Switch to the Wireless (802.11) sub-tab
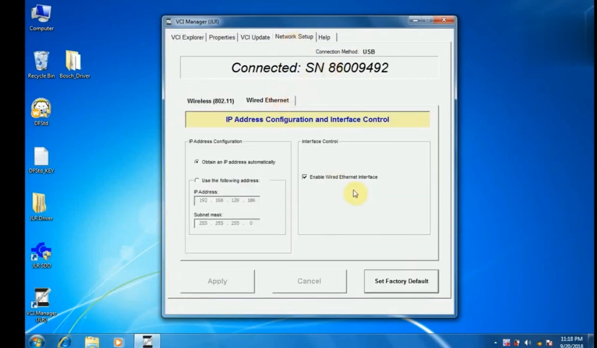This screenshot has height=348, width=597. pos(211,101)
